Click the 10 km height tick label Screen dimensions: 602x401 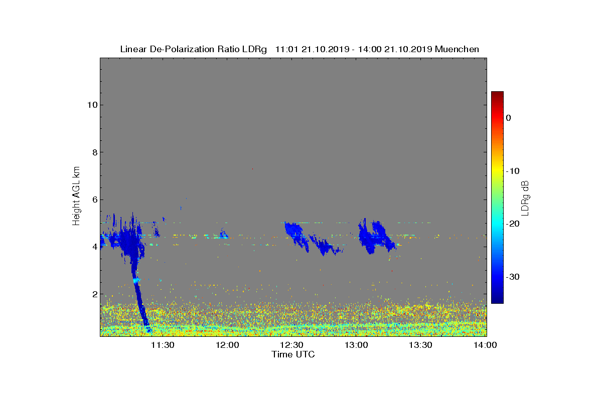[x=91, y=105]
